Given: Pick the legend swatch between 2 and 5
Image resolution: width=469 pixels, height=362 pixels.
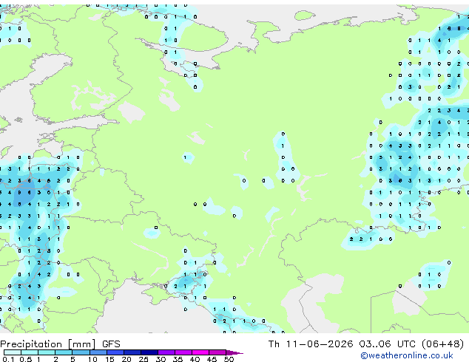Looking at the screenshot, I should point(64,352).
